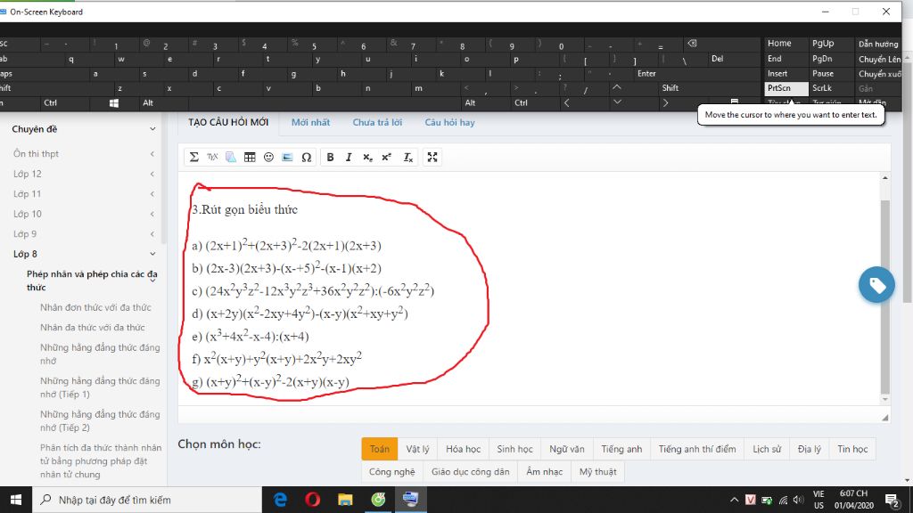913x513 pixels.
Task: Show hidden system tray icons
Action: coord(735,500)
